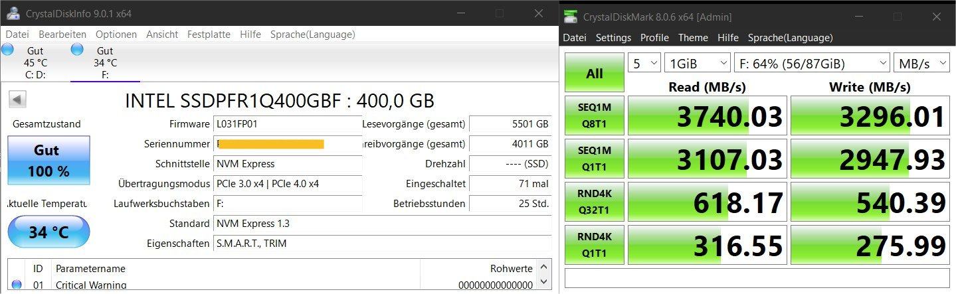
Task: Open the Festplatte menu
Action: [x=209, y=35]
